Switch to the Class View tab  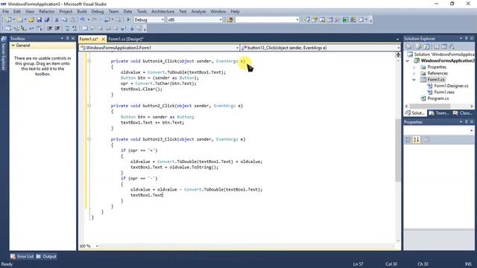point(462,113)
